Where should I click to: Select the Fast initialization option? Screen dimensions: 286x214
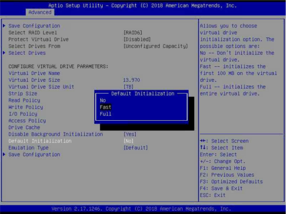[x=105, y=107]
